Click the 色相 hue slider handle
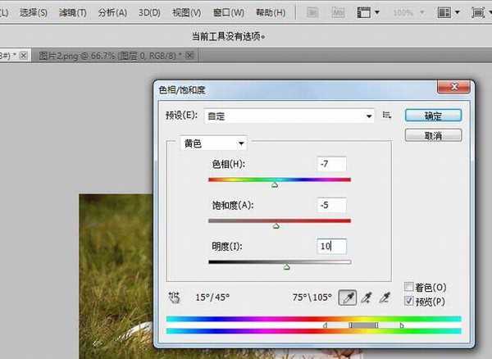Image resolution: width=492 pixels, height=359 pixels. point(275,185)
